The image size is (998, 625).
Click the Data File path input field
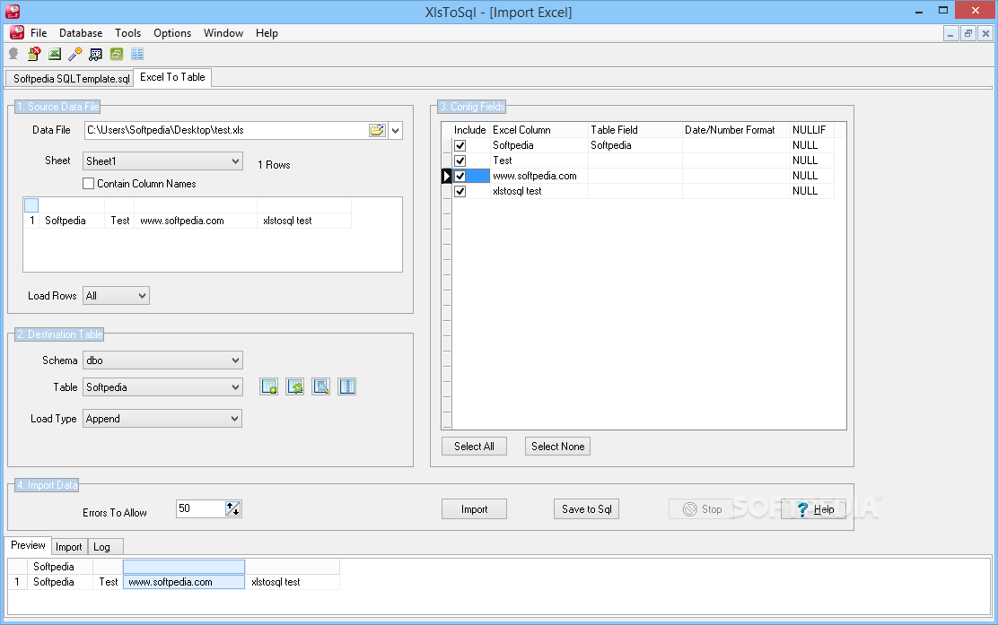[226, 130]
